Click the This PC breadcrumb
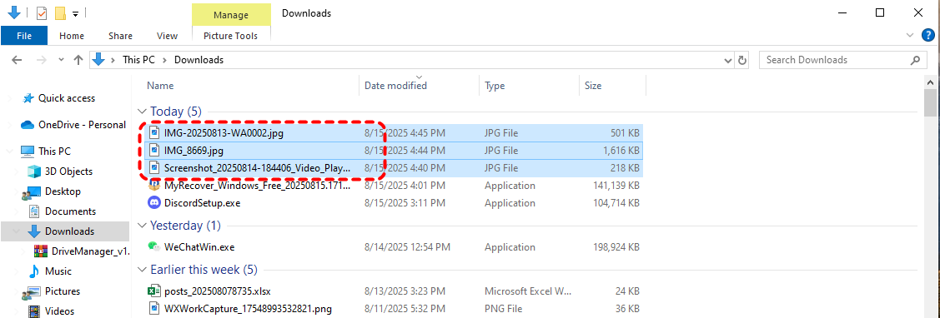Screen dimensions: 940x318 (138, 60)
